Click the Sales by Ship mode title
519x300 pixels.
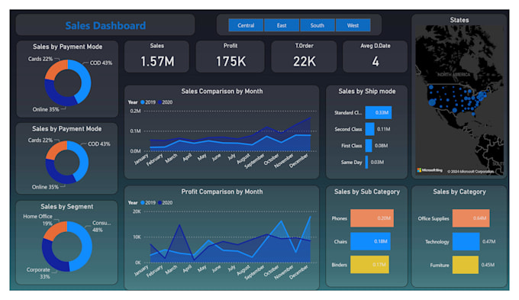tap(367, 91)
